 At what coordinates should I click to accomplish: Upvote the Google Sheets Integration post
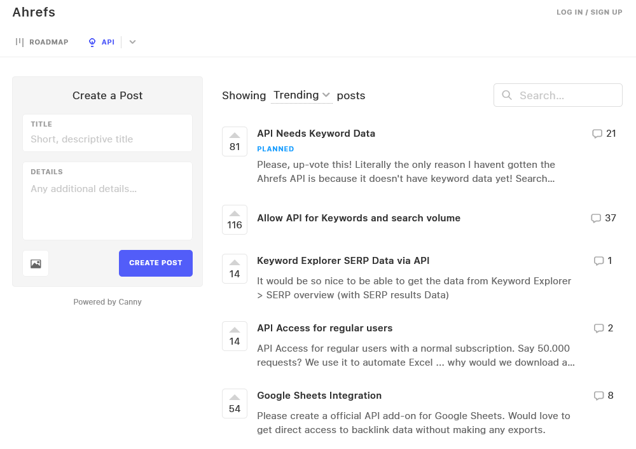(x=235, y=403)
